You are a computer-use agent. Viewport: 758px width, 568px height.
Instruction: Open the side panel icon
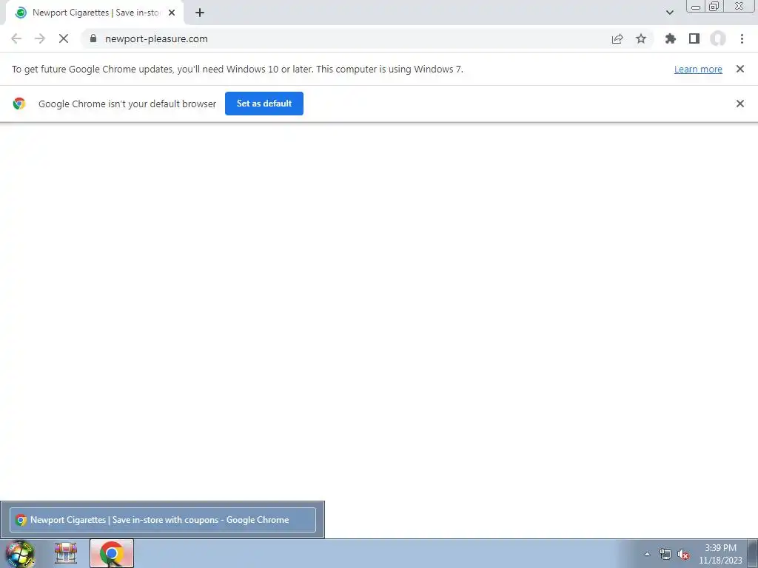[694, 38]
